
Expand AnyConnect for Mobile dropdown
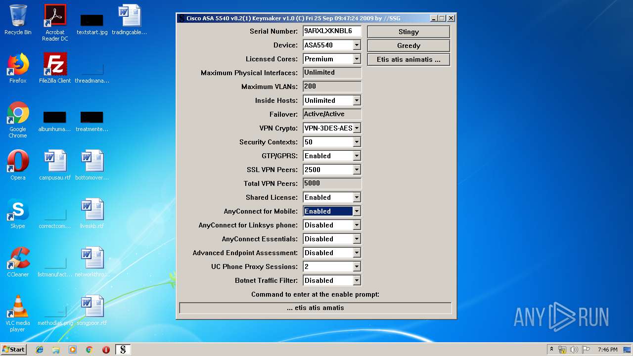357,211
